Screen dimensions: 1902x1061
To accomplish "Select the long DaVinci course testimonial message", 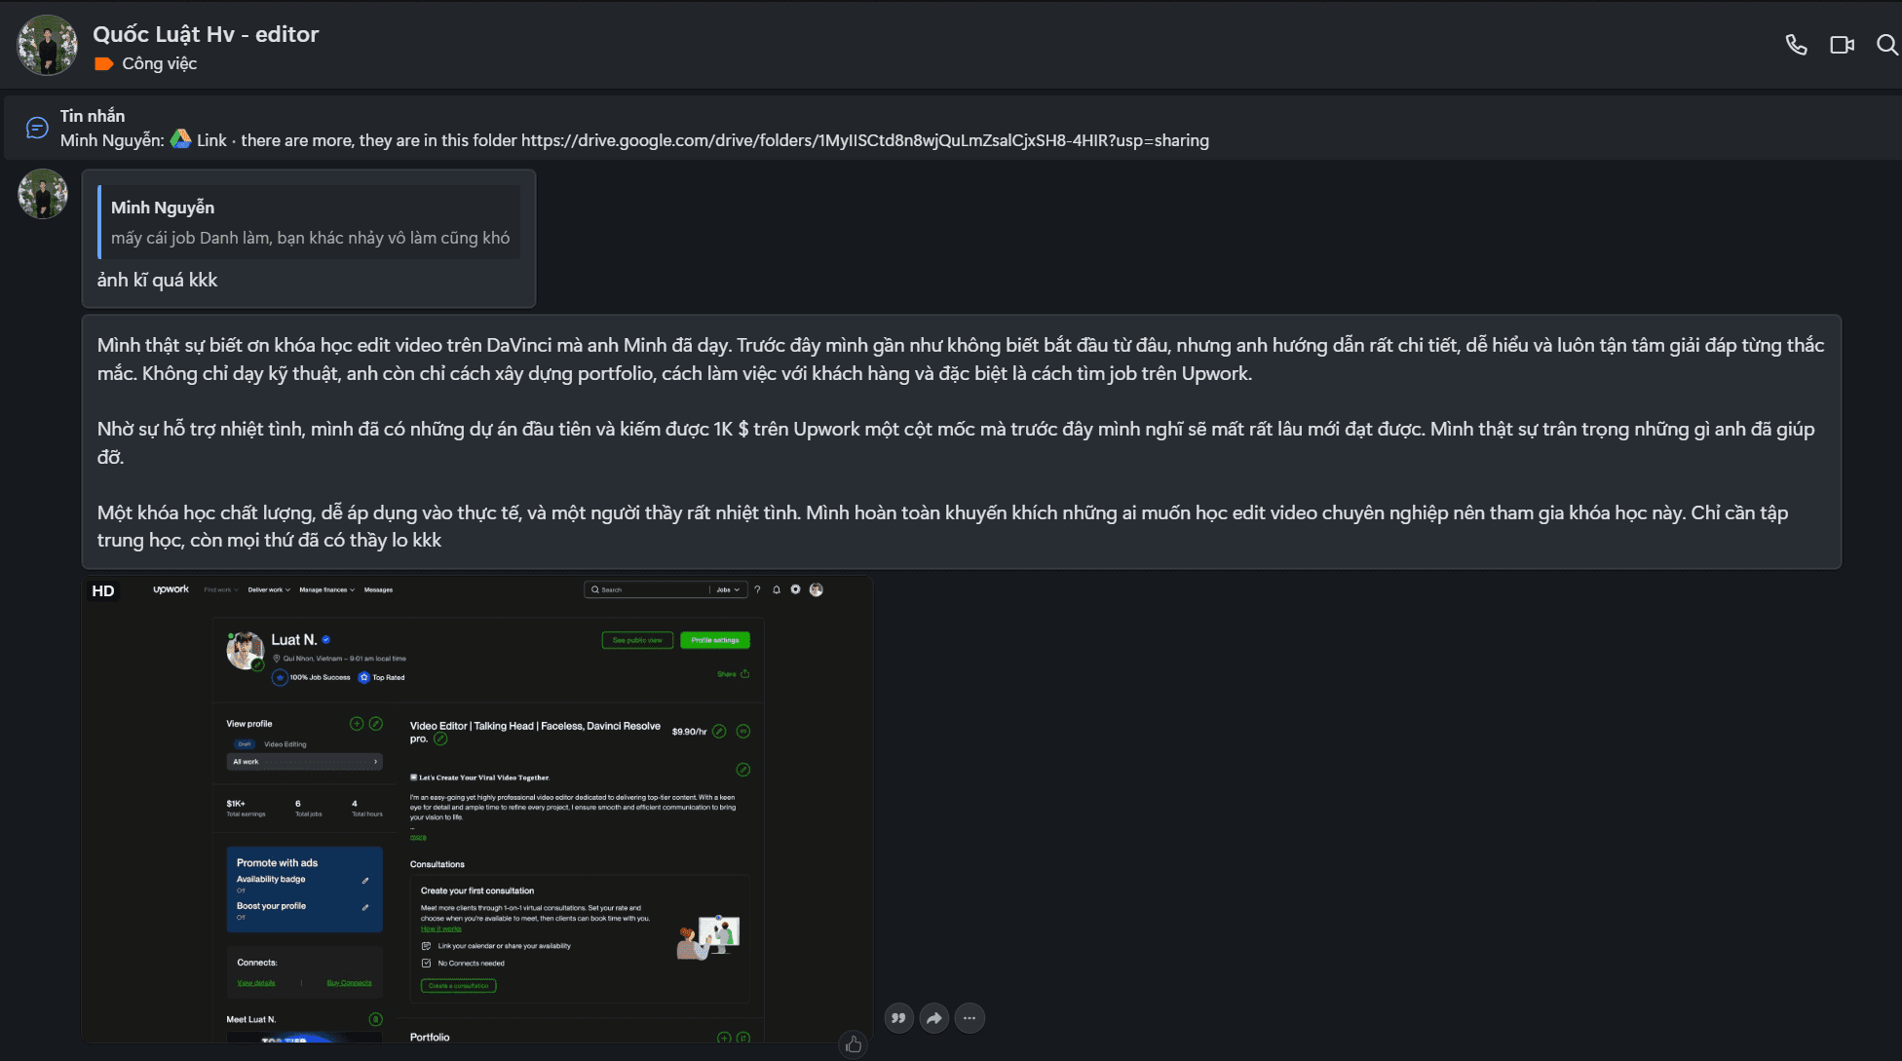I will [961, 442].
